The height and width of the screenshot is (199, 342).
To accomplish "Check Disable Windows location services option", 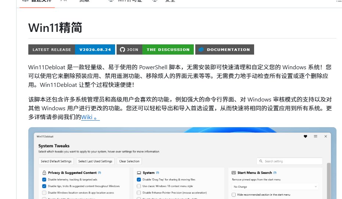I will coord(44,192).
